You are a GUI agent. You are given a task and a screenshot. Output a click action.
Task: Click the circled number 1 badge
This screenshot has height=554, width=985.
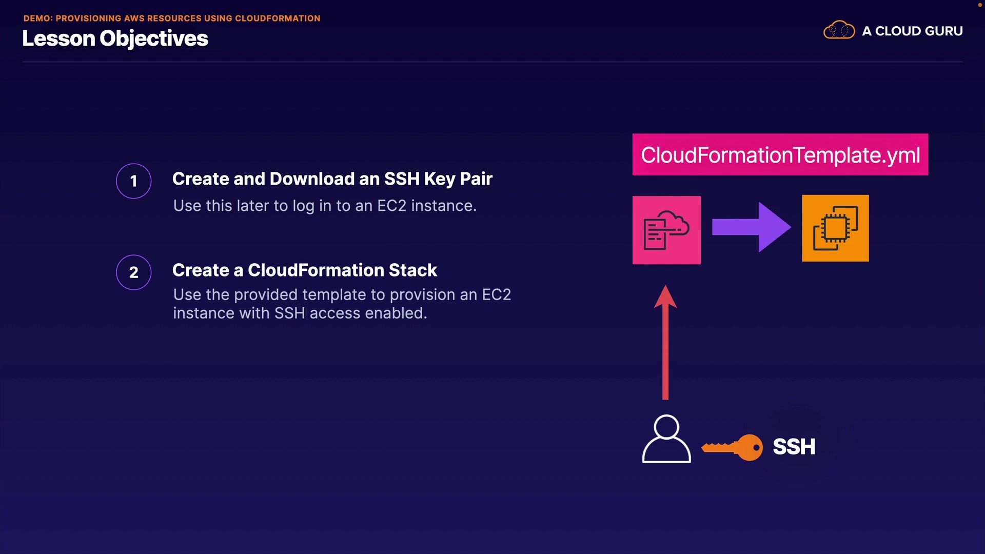coord(133,181)
